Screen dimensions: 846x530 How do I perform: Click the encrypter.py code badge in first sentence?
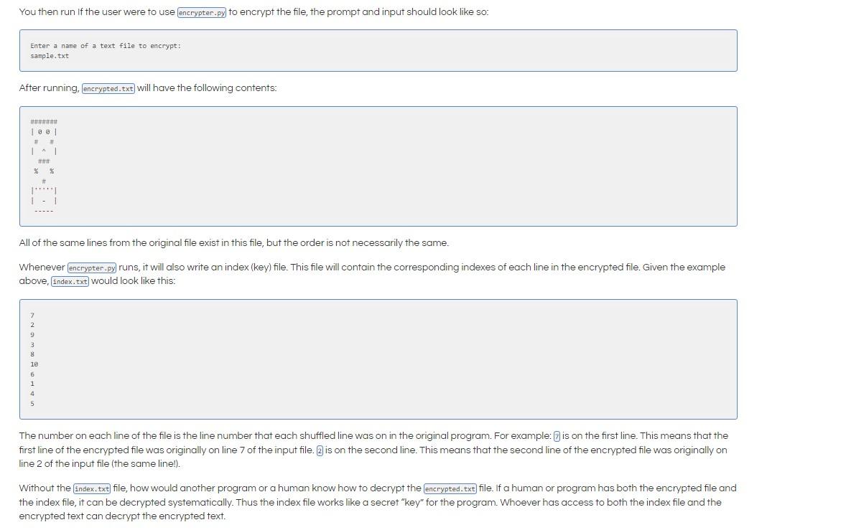coord(201,12)
